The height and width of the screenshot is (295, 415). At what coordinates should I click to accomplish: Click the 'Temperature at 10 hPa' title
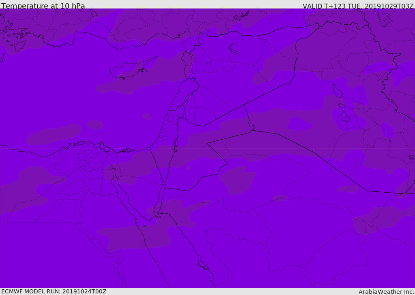click(x=43, y=6)
